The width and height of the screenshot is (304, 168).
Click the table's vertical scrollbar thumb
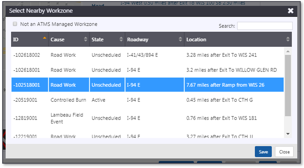[x=288, y=86]
